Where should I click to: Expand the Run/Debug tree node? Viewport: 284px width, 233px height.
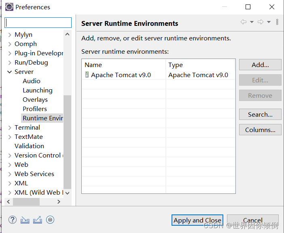pyautogui.click(x=10, y=63)
